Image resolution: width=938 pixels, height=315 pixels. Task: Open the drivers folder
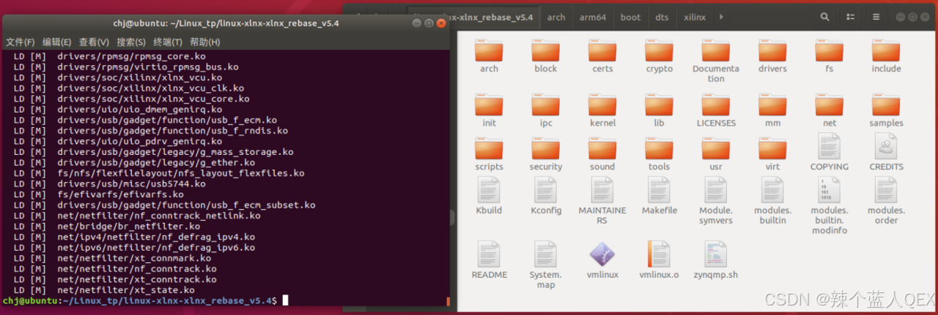(x=772, y=56)
